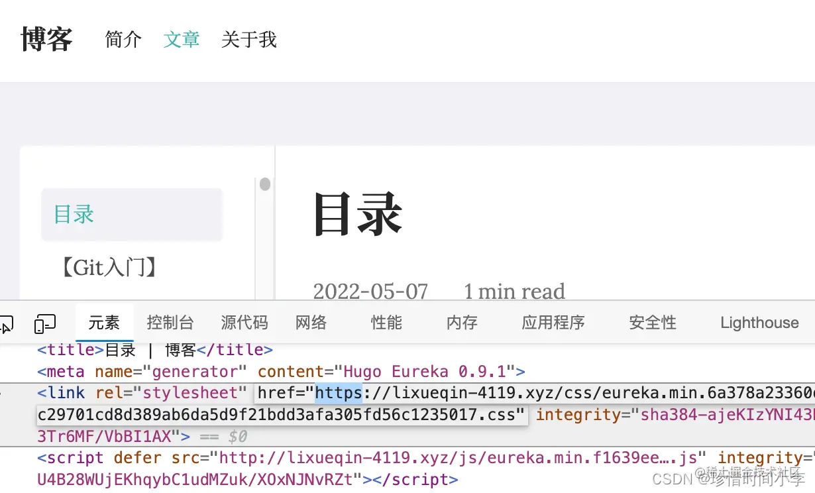Click the highlighted https text in href
Viewport: 815px width, 493px height.
(339, 393)
